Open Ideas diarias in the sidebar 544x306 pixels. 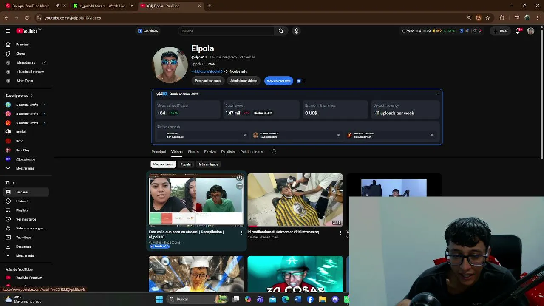(26, 63)
